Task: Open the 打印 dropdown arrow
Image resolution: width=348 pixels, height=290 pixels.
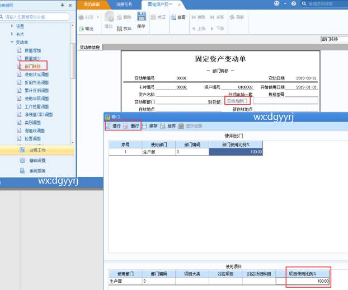Action: [x=98, y=17]
